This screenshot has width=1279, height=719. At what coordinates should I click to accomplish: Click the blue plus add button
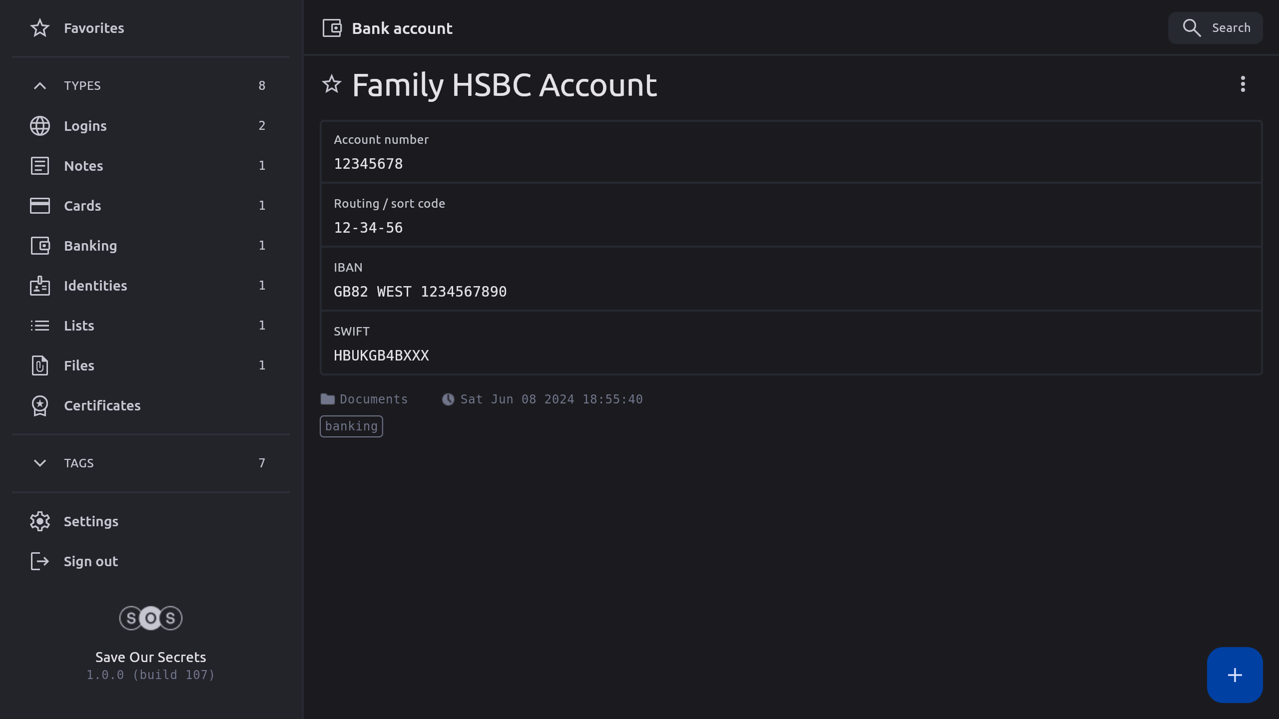coord(1235,675)
